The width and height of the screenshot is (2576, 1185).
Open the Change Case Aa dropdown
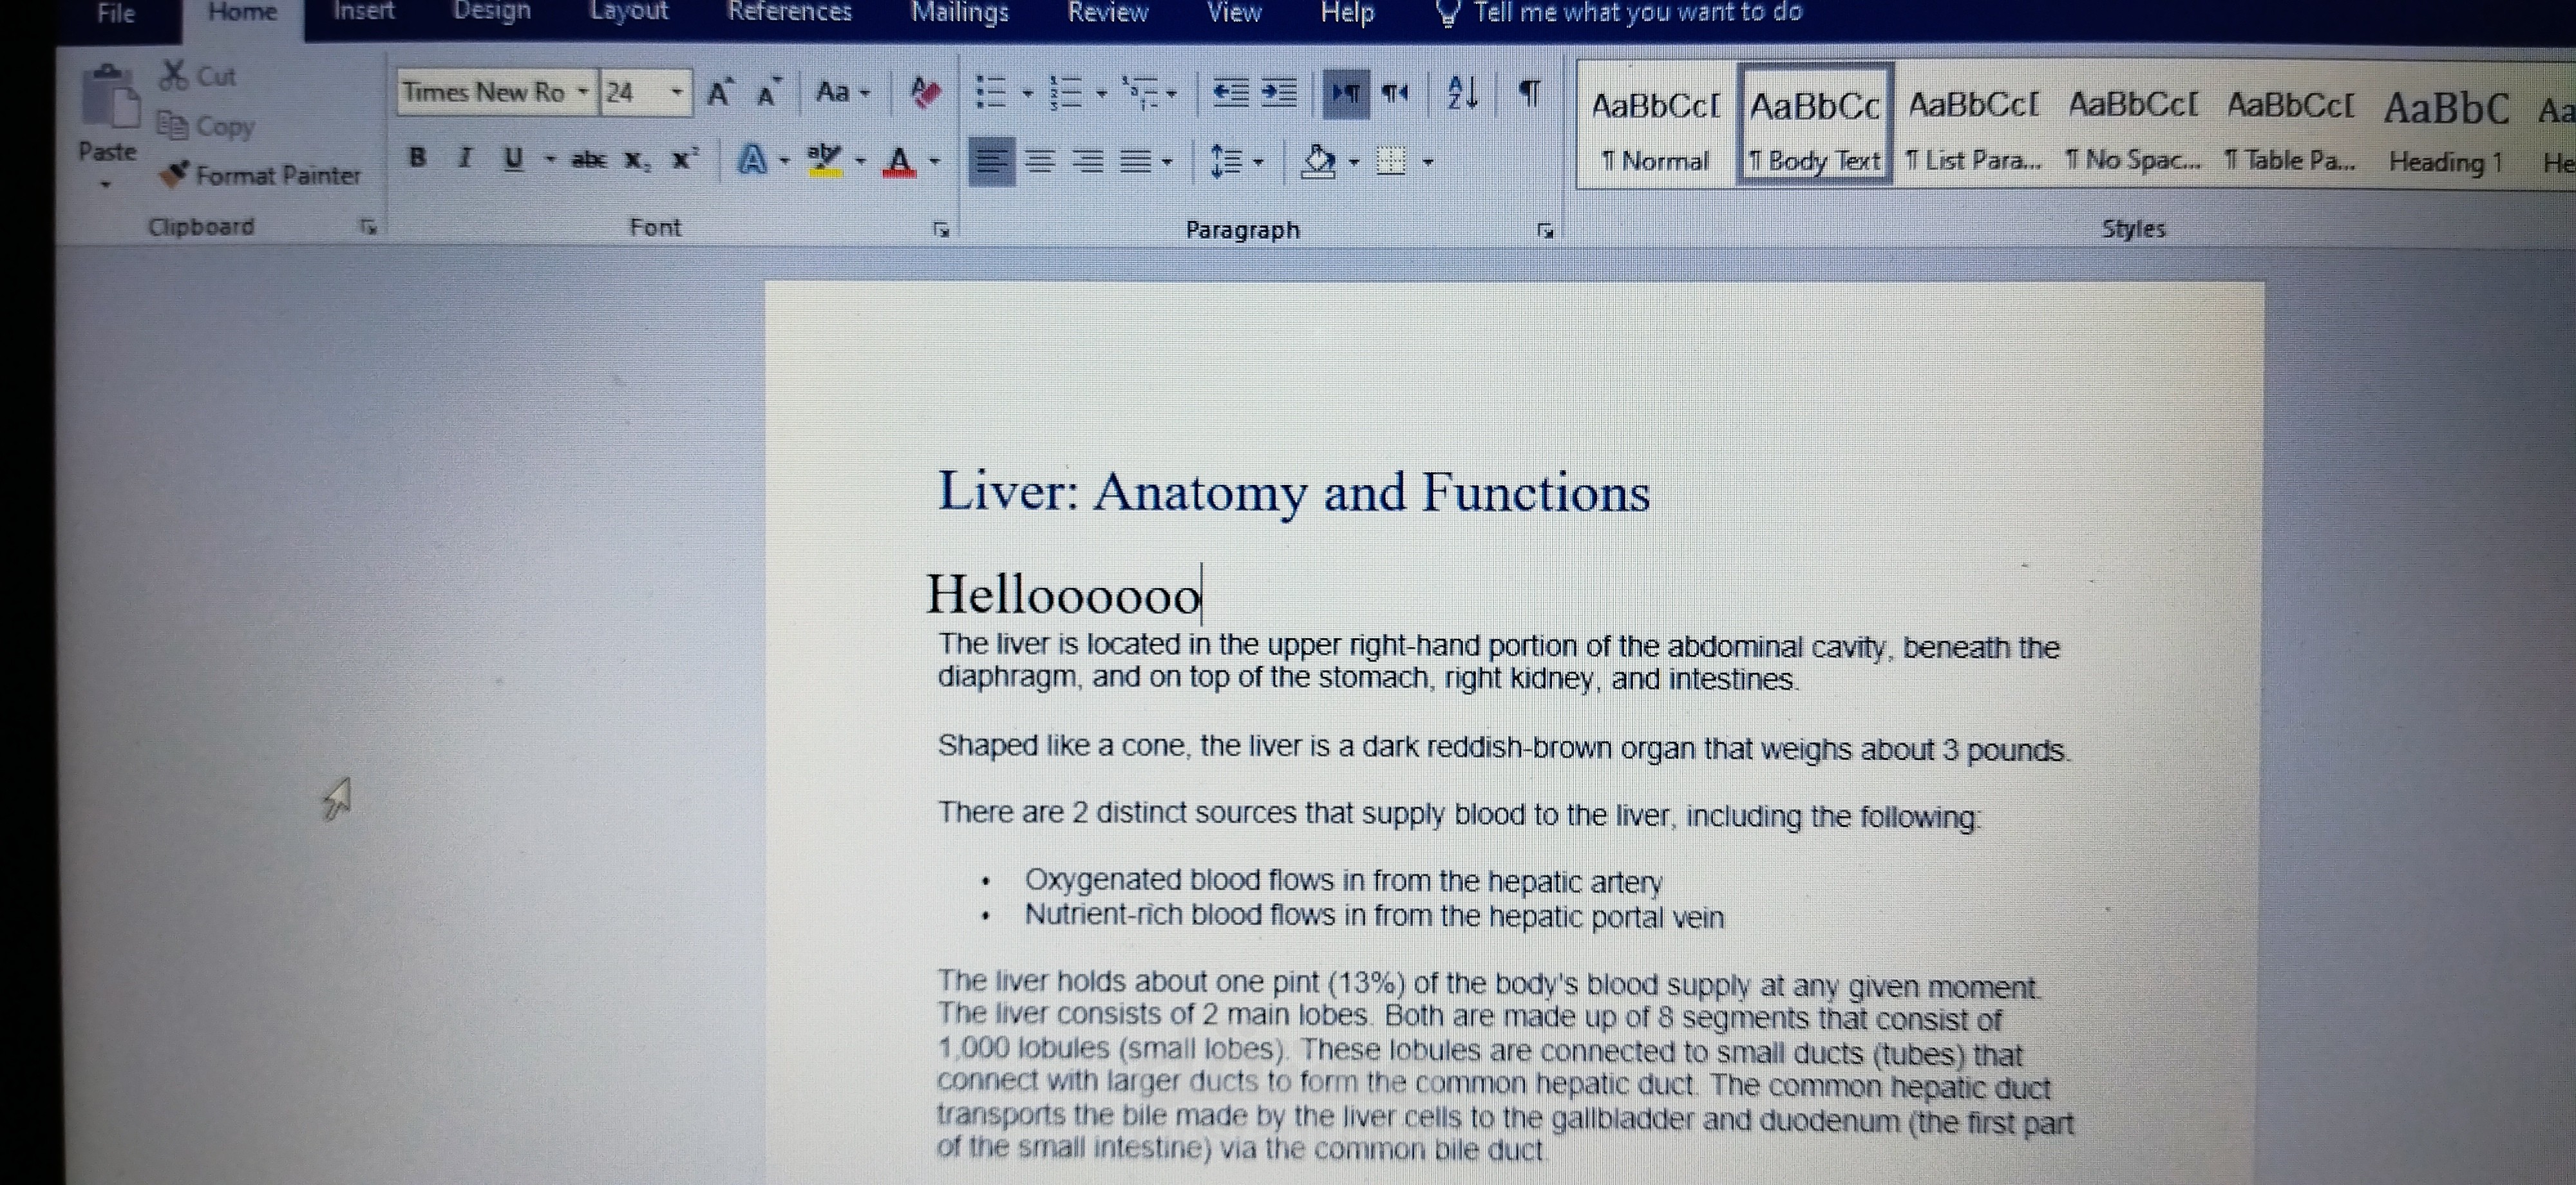click(x=842, y=92)
